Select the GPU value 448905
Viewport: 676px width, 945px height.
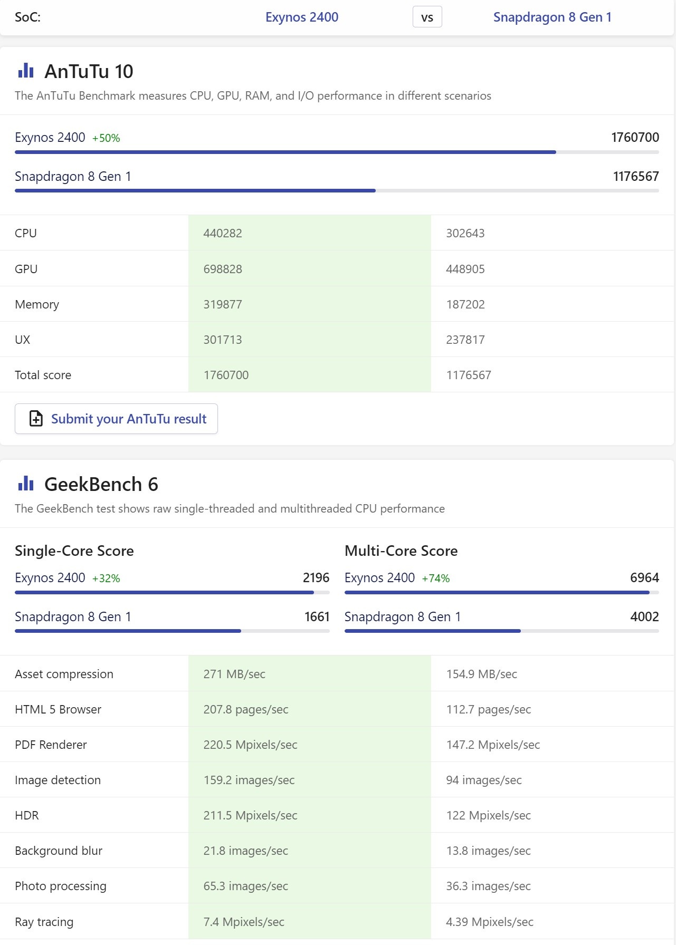coord(465,269)
